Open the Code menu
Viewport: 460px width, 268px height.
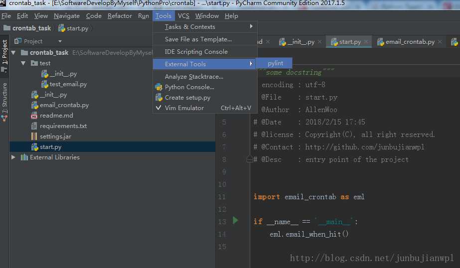coord(94,16)
